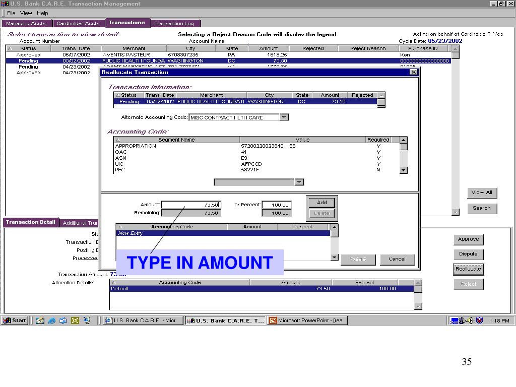Click the greyed Reject button

pyautogui.click(x=468, y=284)
